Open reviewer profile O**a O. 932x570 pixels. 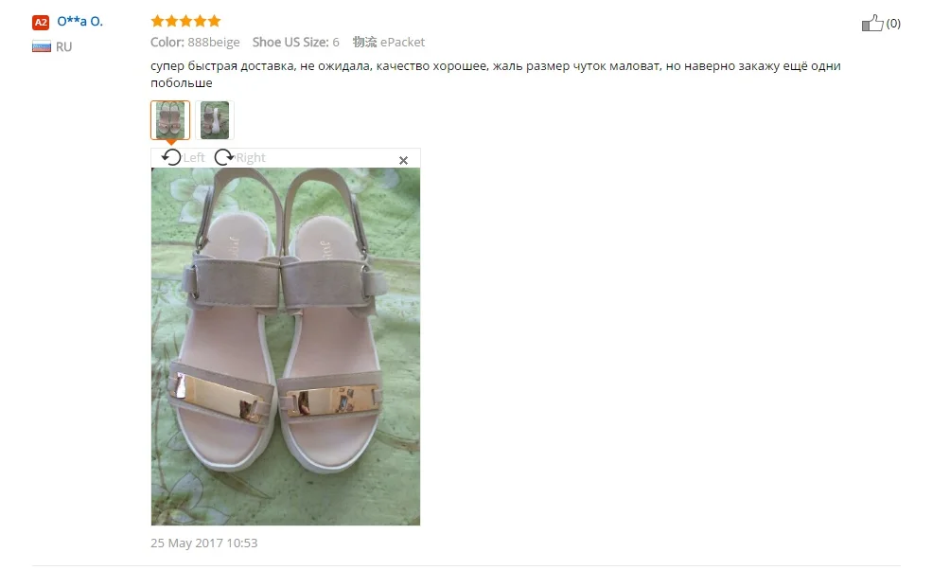(x=79, y=22)
